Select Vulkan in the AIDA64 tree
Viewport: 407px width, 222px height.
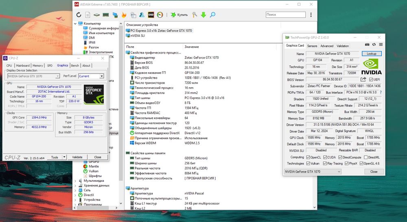[94, 171]
